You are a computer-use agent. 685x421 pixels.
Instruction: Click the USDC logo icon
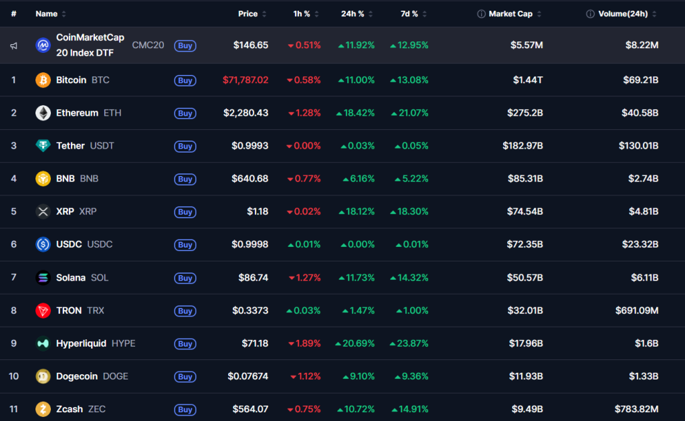pos(43,244)
